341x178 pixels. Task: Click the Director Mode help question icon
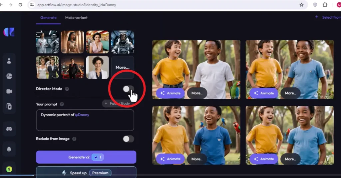(x=67, y=89)
